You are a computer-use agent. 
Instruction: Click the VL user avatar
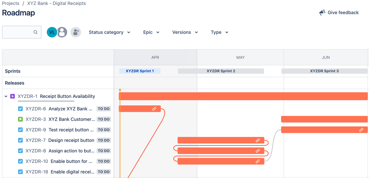tap(52, 32)
